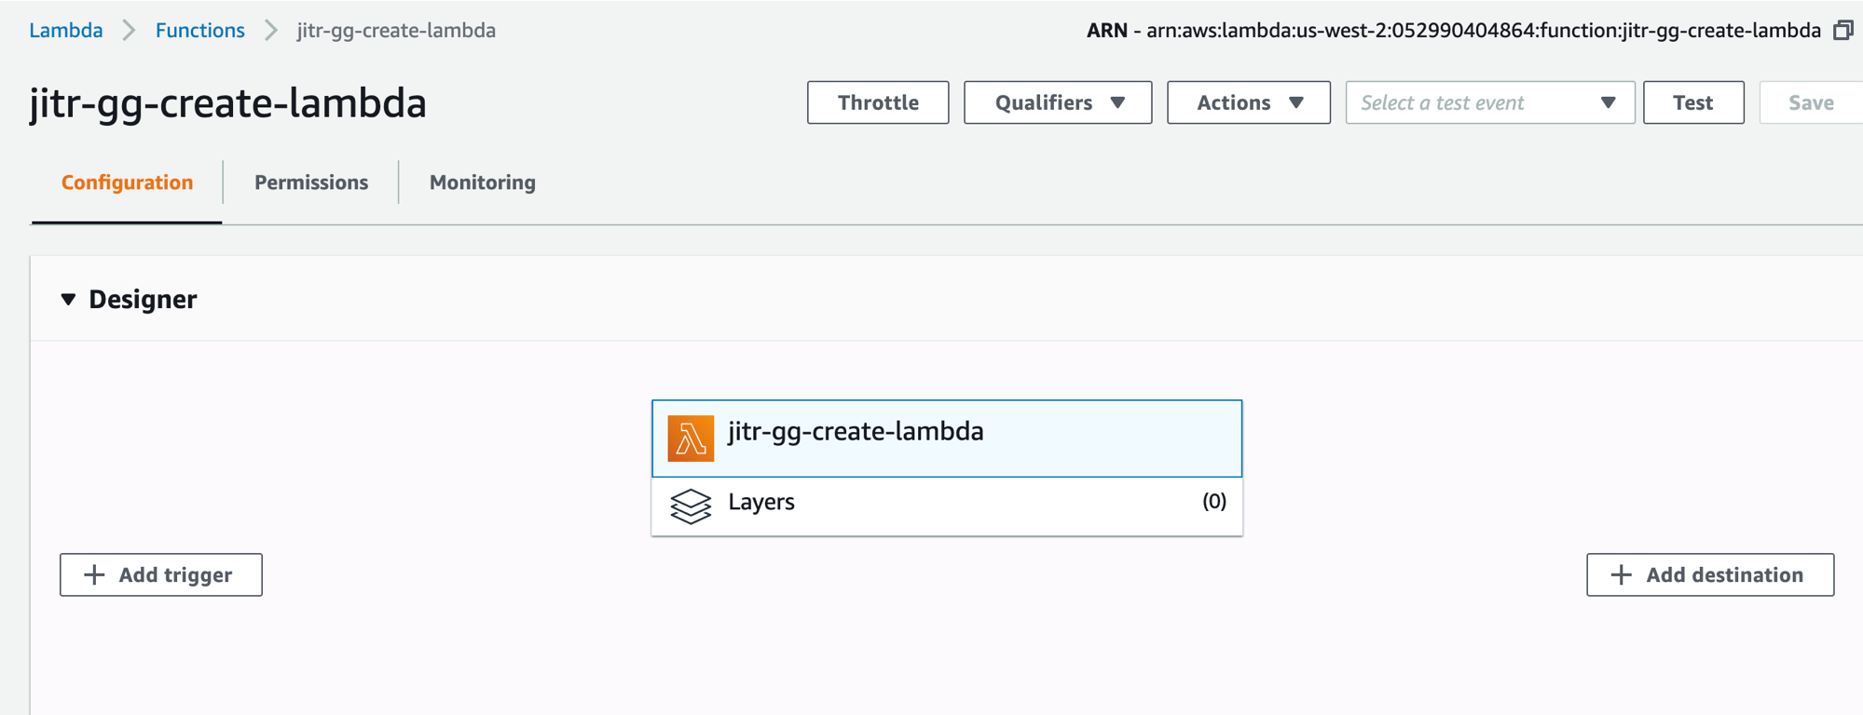Collapse the Designer section triangle
The width and height of the screenshot is (1863, 715).
68,300
